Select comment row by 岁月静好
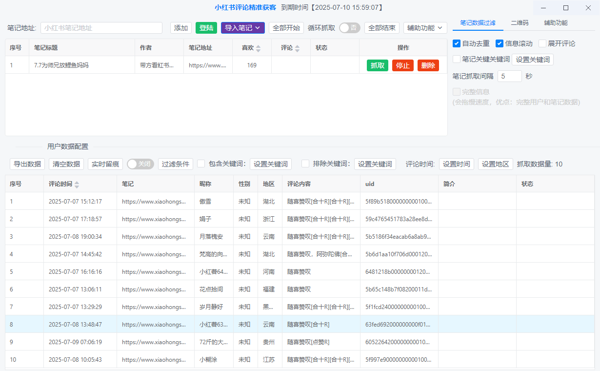Screen dimensions: 600x371 [x=300, y=307]
